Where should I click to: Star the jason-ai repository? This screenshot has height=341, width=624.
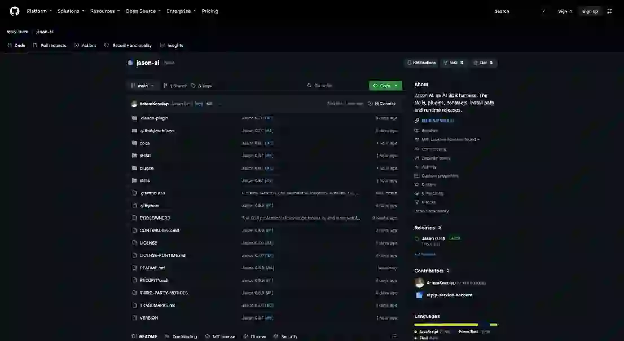(483, 63)
